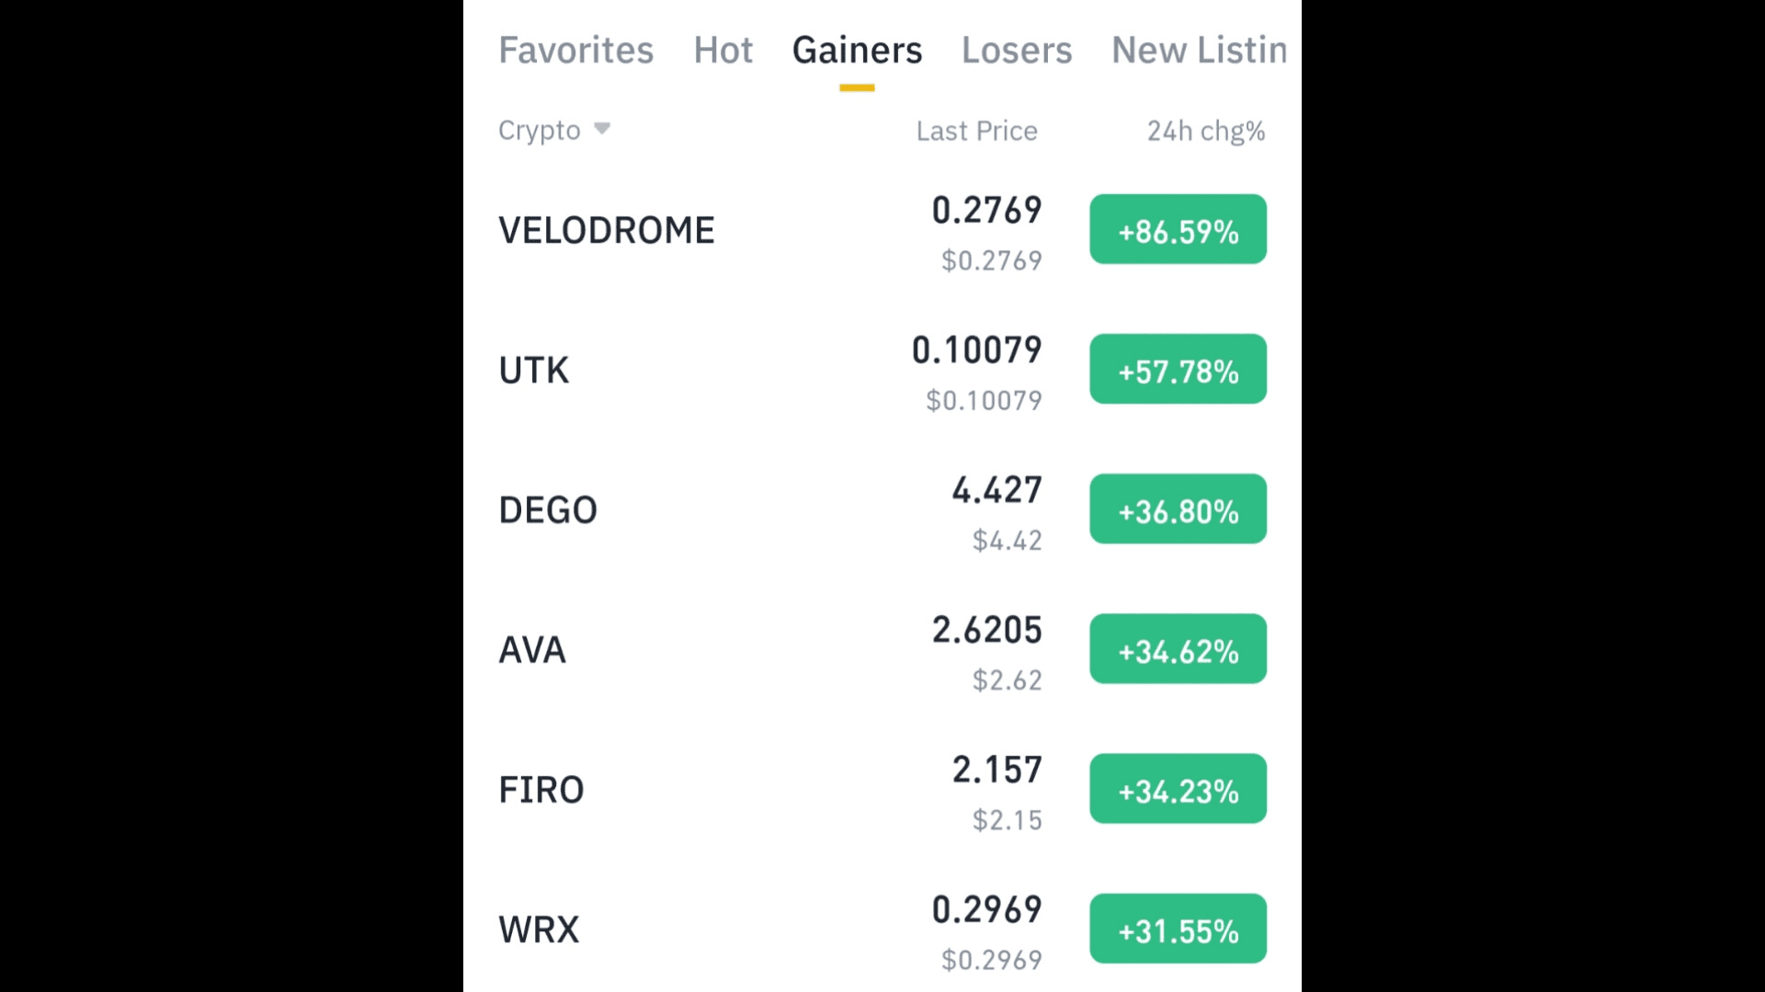This screenshot has height=992, width=1765.
Task: Toggle VELODROME percentage change display
Action: point(1178,229)
